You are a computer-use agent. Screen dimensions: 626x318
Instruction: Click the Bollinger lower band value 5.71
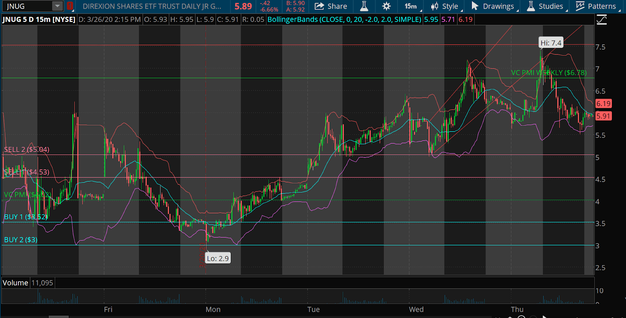pos(448,20)
